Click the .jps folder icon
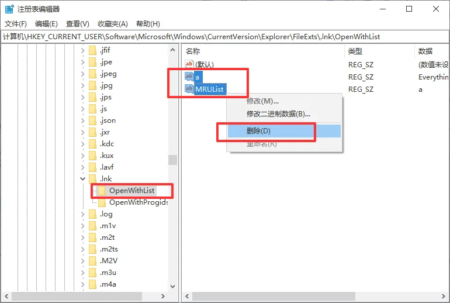 click(x=92, y=97)
